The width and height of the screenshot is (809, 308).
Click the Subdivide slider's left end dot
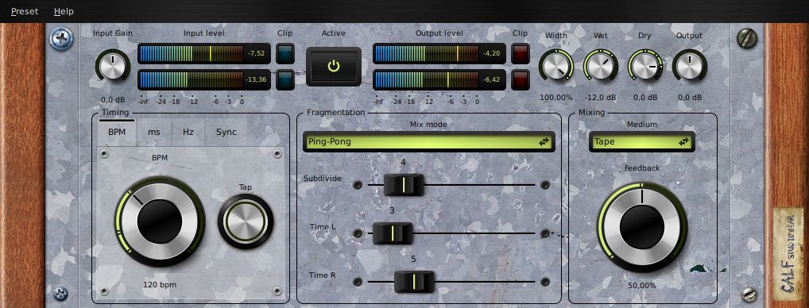(358, 184)
